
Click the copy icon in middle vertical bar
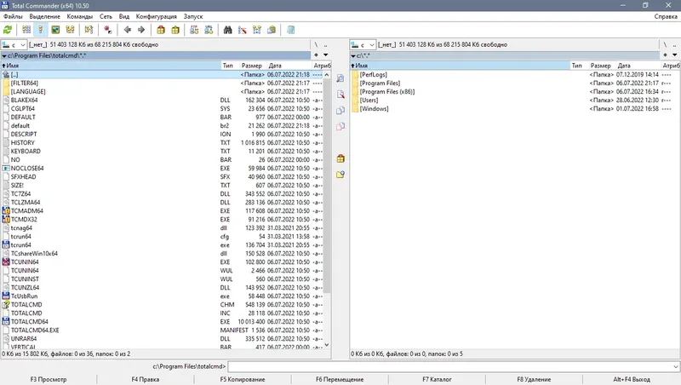(340, 111)
